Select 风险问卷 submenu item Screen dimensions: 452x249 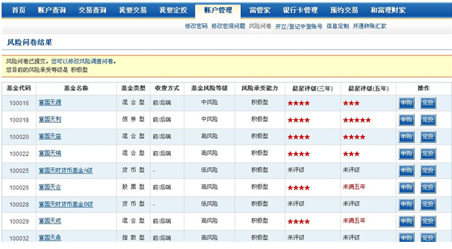260,26
